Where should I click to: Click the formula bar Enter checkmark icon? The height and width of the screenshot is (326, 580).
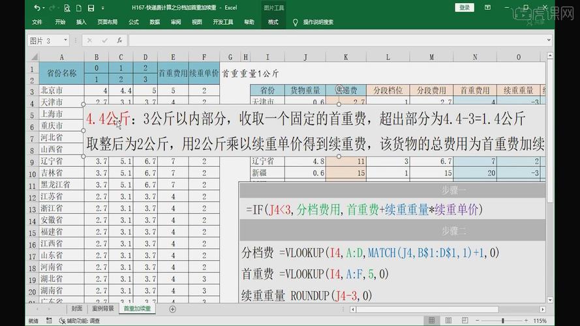(x=104, y=40)
